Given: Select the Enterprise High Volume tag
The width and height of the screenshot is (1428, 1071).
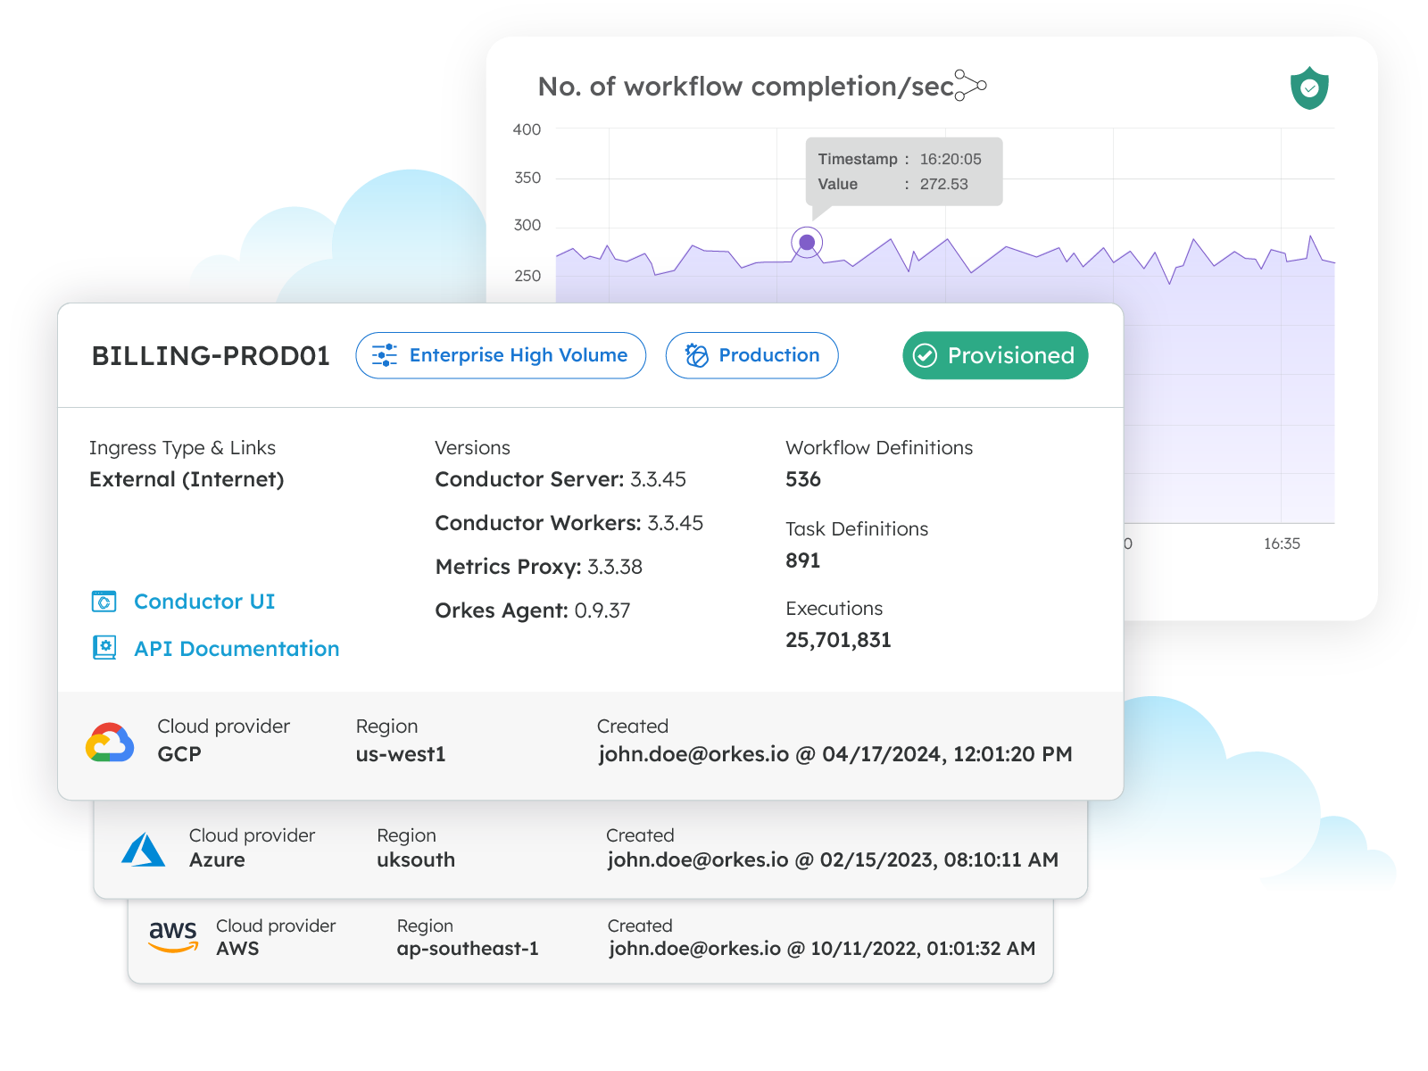Looking at the screenshot, I should tap(501, 355).
